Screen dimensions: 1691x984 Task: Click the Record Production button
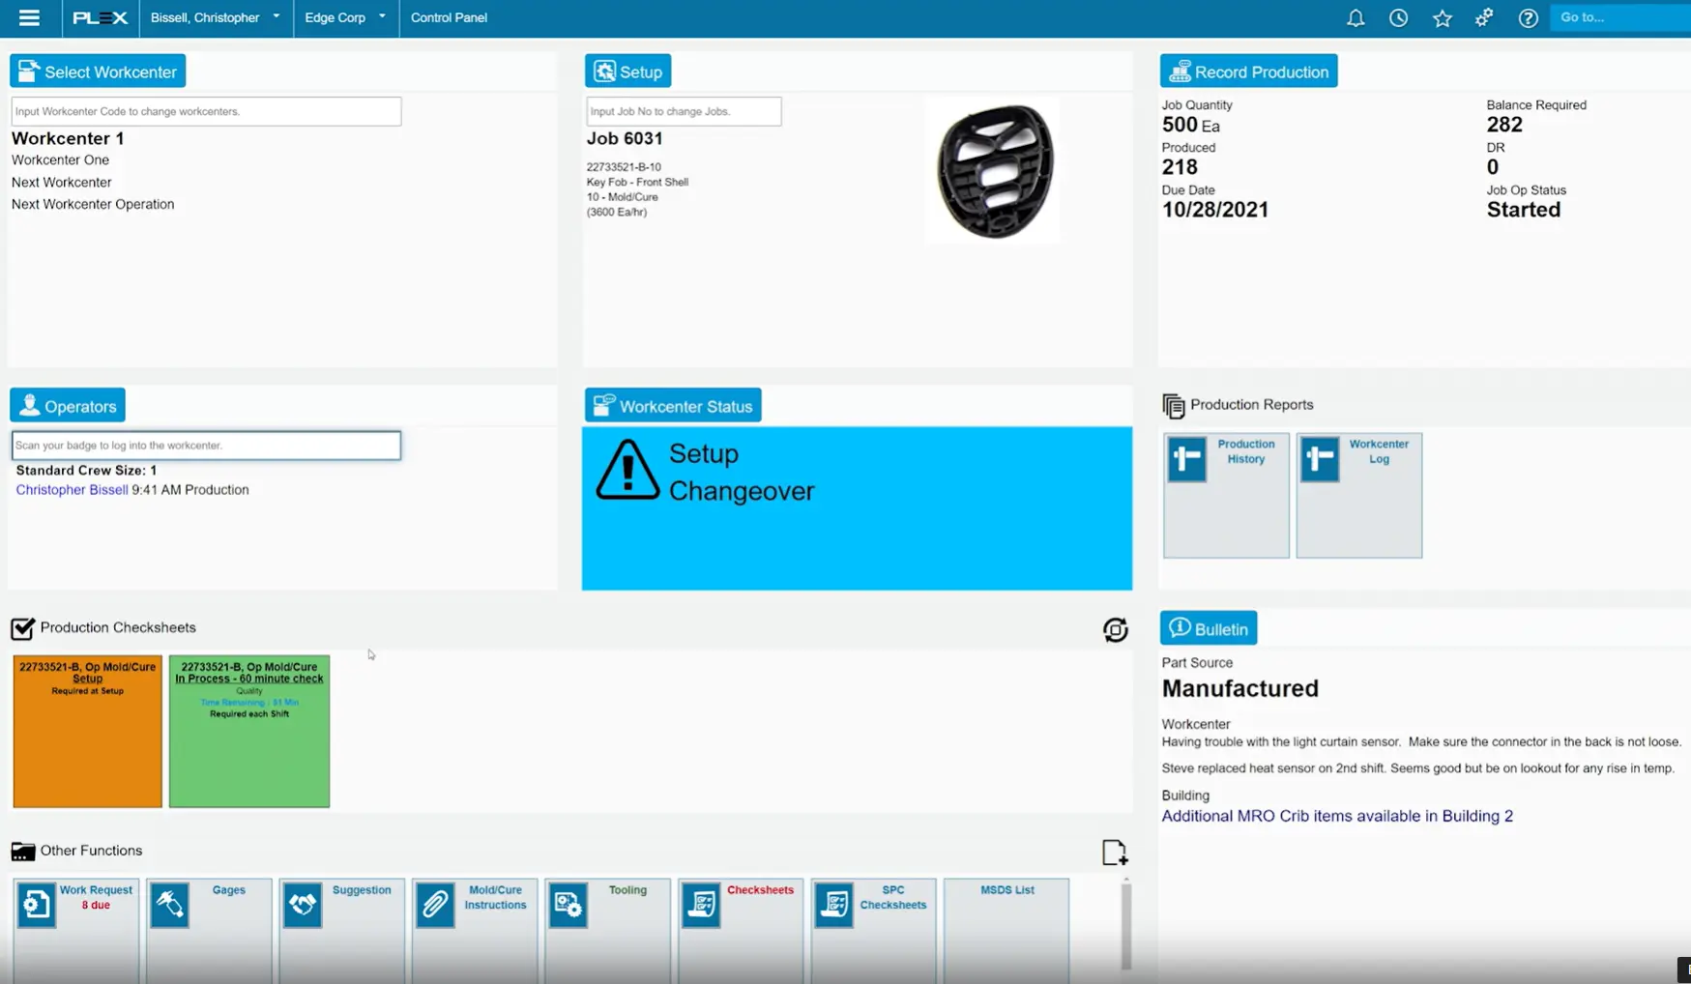point(1248,72)
